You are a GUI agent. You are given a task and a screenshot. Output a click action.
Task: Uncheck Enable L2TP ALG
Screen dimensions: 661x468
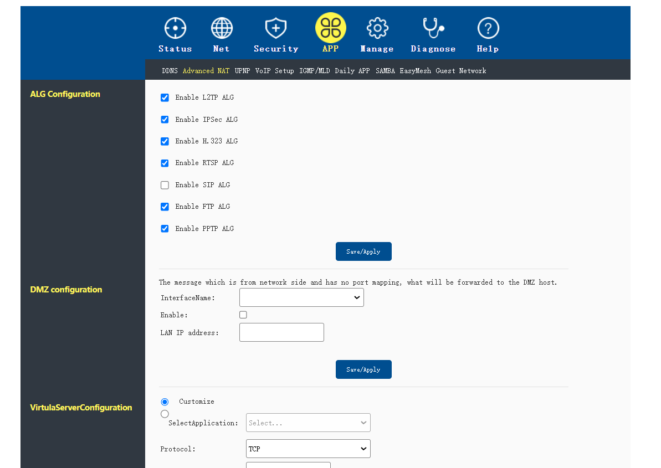pos(165,97)
